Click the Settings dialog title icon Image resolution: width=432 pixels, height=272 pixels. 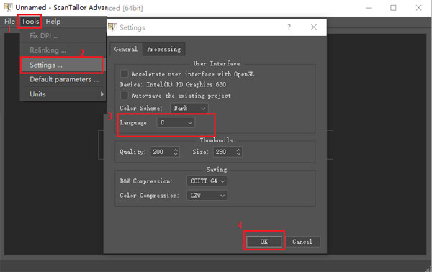tap(112, 27)
